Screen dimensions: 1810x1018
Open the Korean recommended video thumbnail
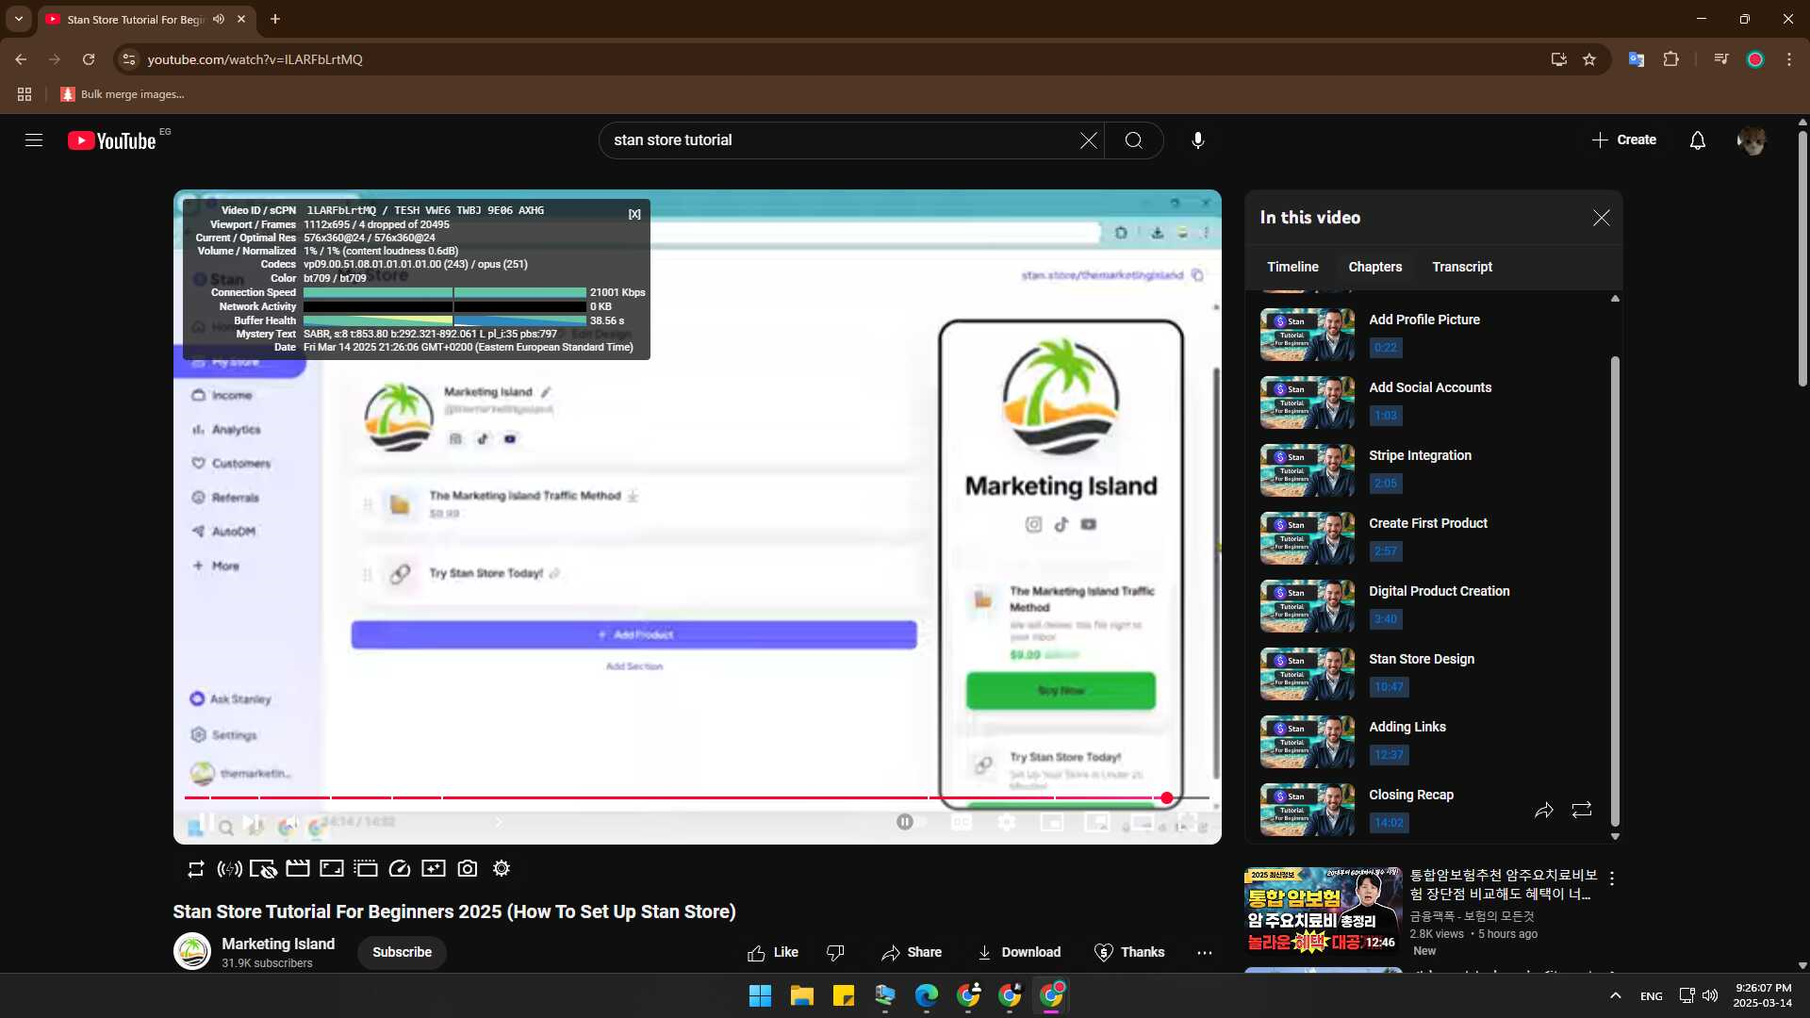pyautogui.click(x=1323, y=911)
